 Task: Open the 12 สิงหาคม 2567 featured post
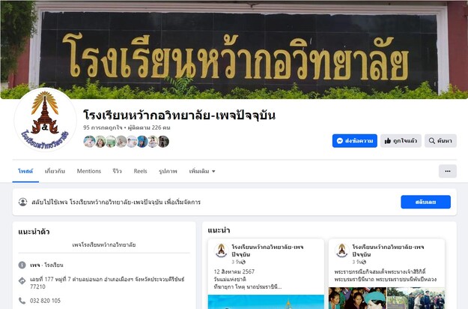tap(266, 274)
